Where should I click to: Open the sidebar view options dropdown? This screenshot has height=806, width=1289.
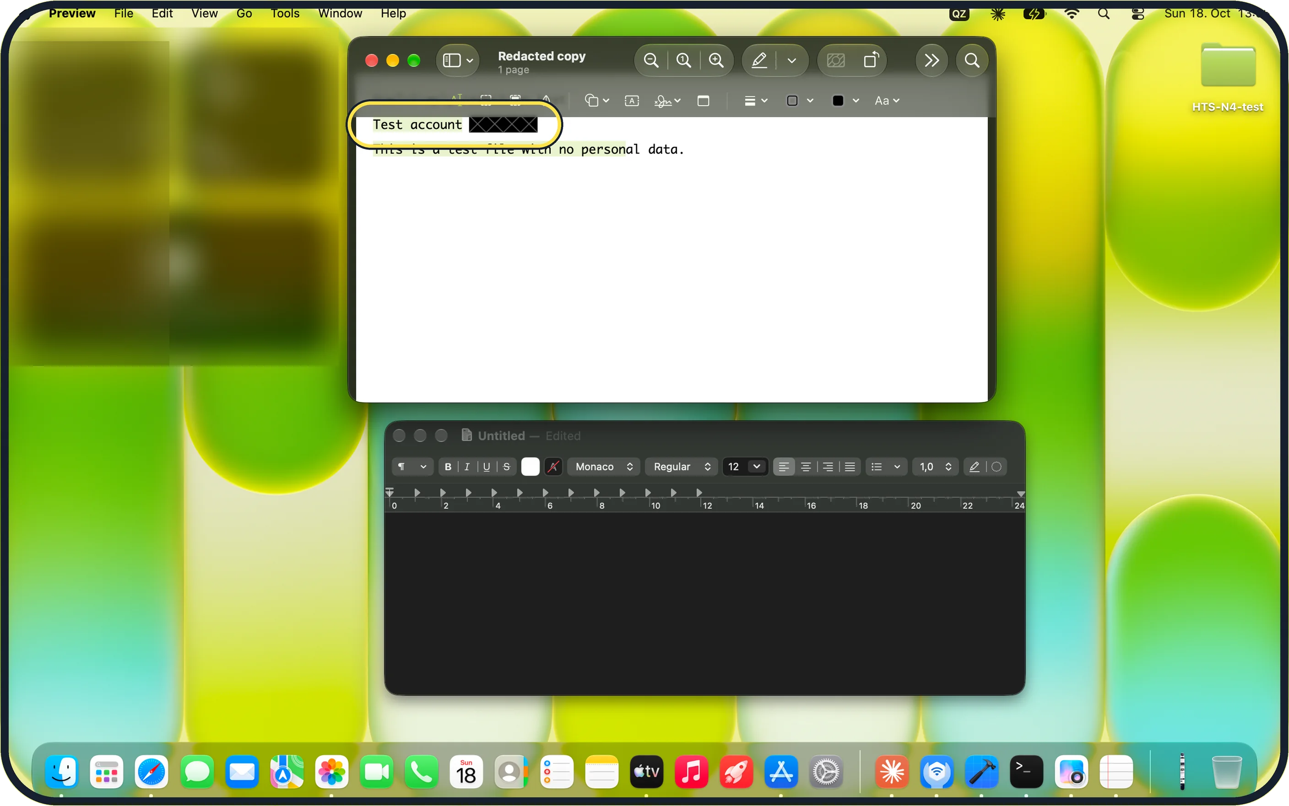[x=458, y=60]
